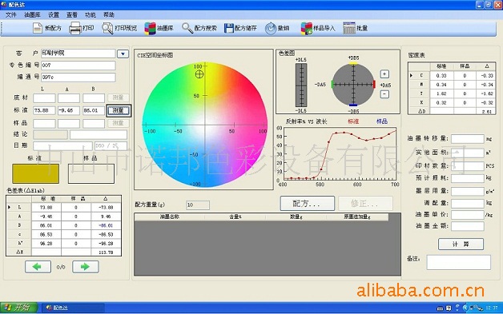The width and height of the screenshot is (503, 314).
Task: Click the 96.28 h° standard value cell
Action: [x=46, y=243]
